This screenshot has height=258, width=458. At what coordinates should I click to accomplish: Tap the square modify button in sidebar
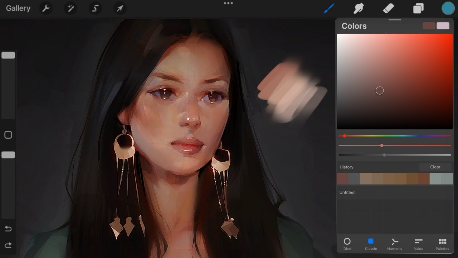(x=8, y=135)
